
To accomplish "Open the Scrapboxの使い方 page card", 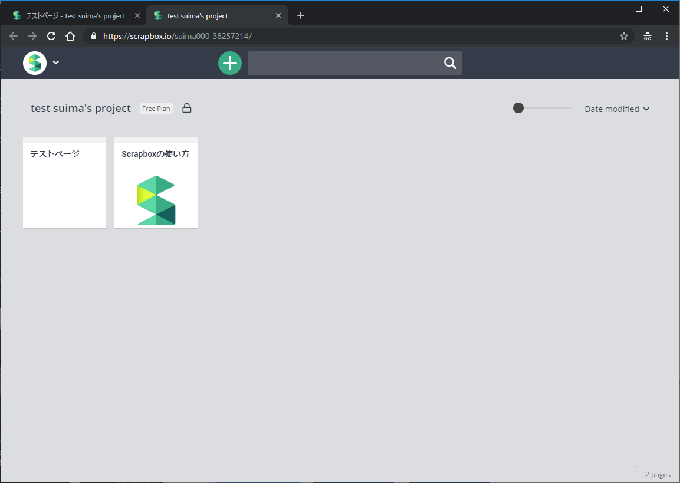I will click(156, 183).
